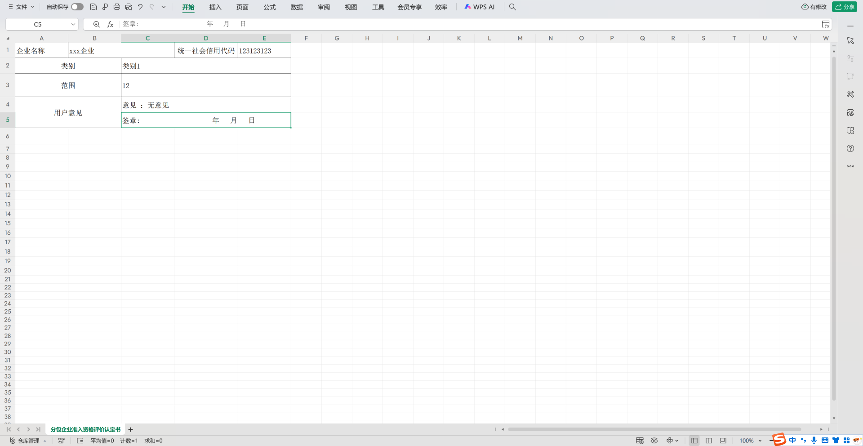Add a new sheet with plus button

pos(130,429)
